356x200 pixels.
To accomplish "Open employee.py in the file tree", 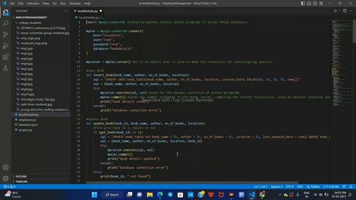I will point(27,120).
